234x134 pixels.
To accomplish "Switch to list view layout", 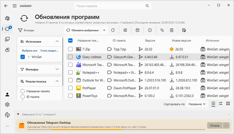I will pyautogui.click(x=213, y=104).
